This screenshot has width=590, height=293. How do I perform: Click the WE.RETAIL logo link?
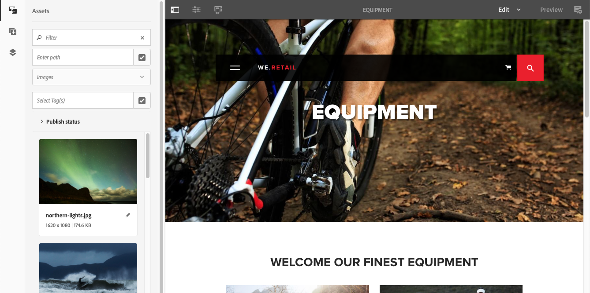point(277,68)
